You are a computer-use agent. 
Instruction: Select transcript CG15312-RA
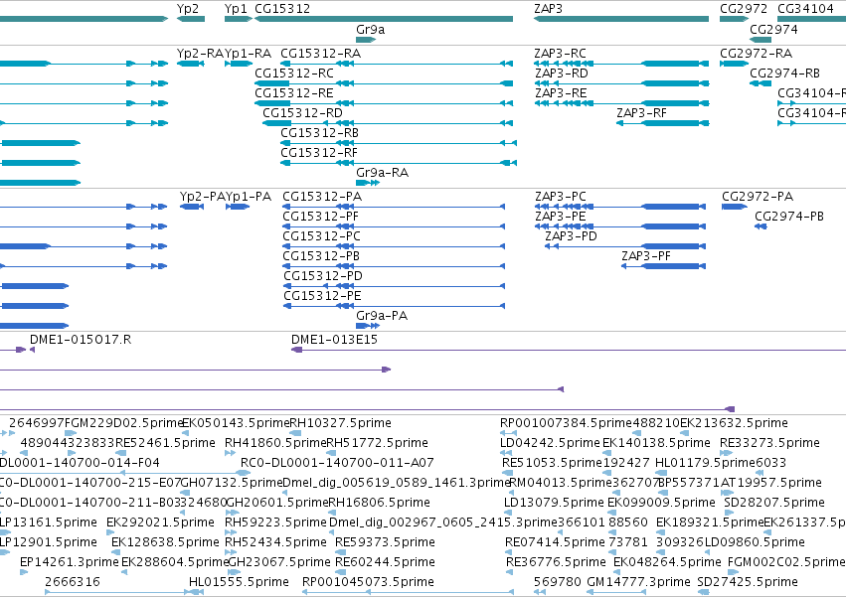coord(320,54)
